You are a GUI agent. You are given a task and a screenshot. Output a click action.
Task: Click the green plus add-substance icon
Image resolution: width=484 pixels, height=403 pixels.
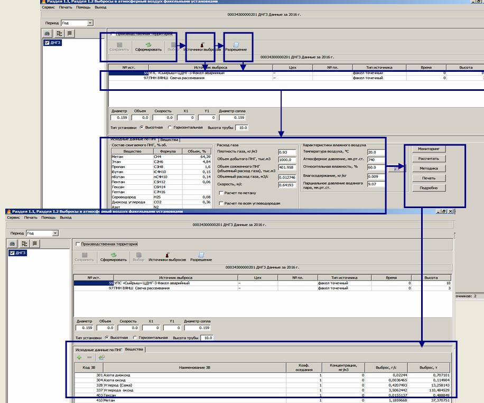coord(79,358)
